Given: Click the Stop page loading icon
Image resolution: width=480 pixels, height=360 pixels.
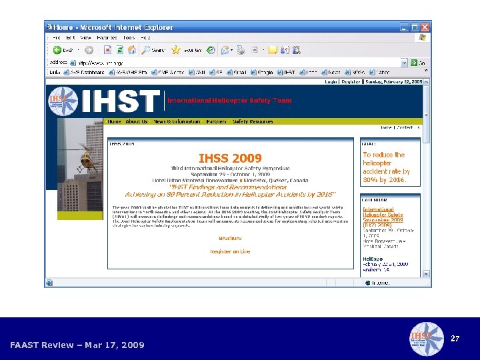Looking at the screenshot, I should pyautogui.click(x=107, y=50).
